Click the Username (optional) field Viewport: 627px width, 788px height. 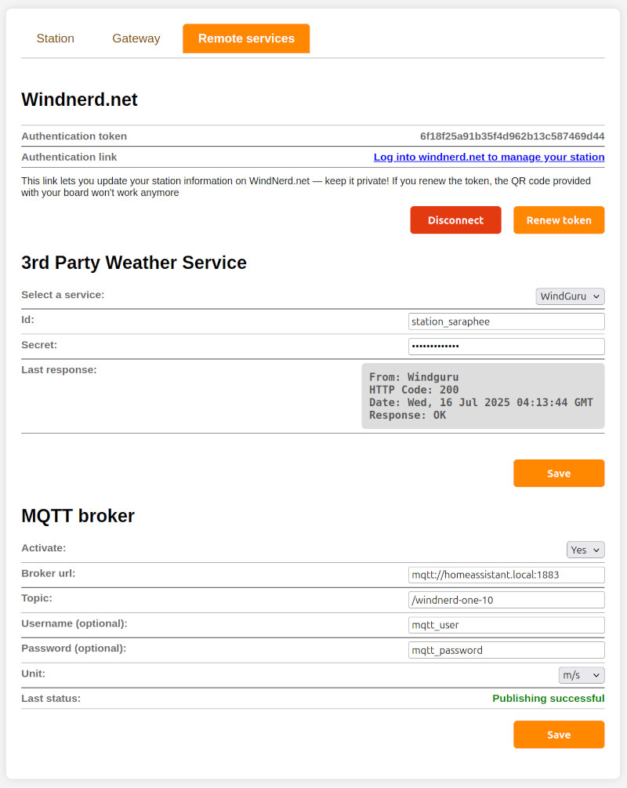pyautogui.click(x=506, y=625)
